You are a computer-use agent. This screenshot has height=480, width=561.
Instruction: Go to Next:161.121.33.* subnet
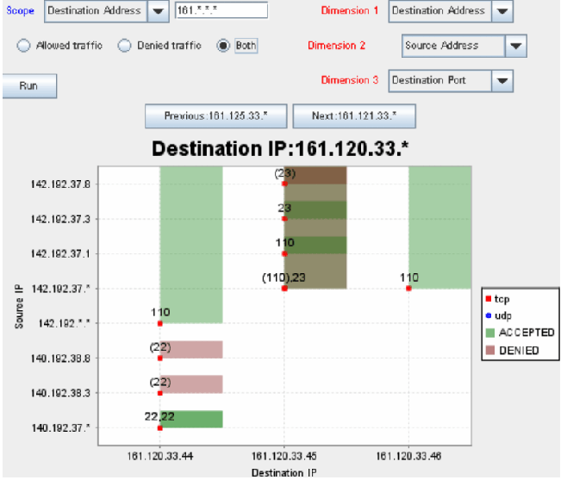(354, 115)
